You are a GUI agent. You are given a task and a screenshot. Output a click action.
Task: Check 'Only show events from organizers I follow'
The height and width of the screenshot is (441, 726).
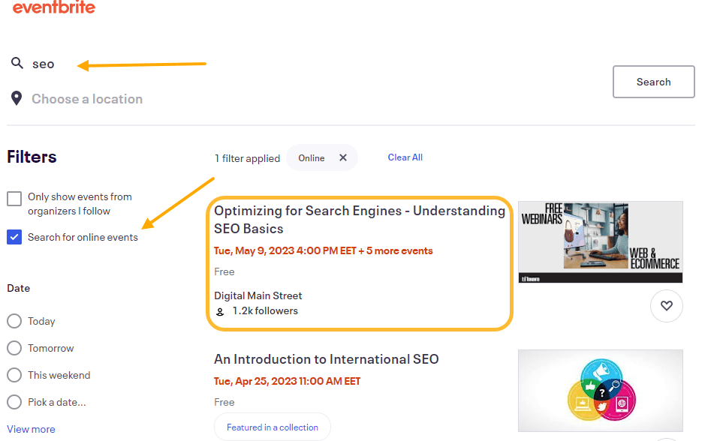tap(14, 198)
